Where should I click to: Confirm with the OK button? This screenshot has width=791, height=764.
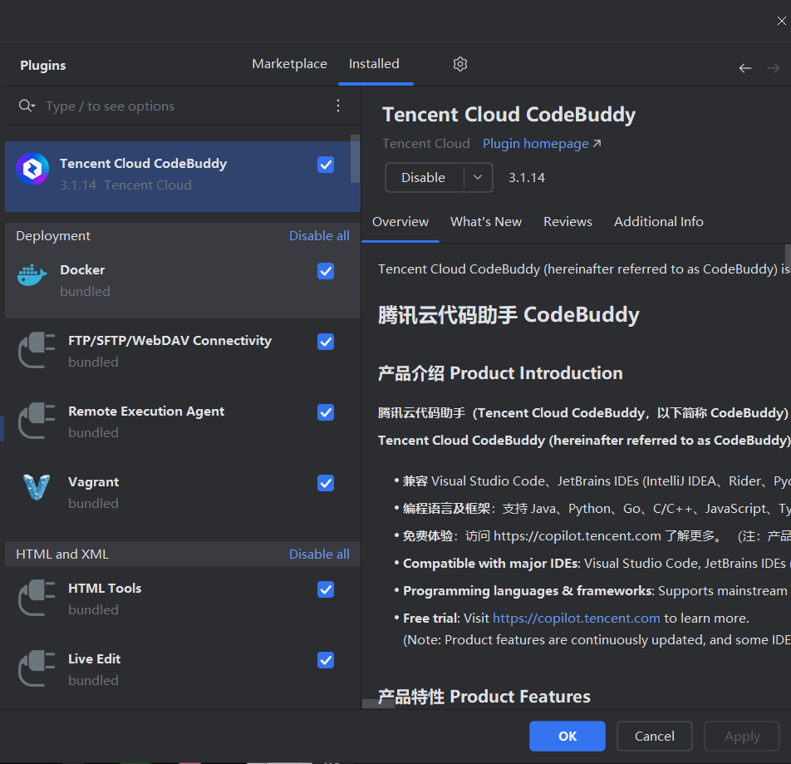[567, 736]
